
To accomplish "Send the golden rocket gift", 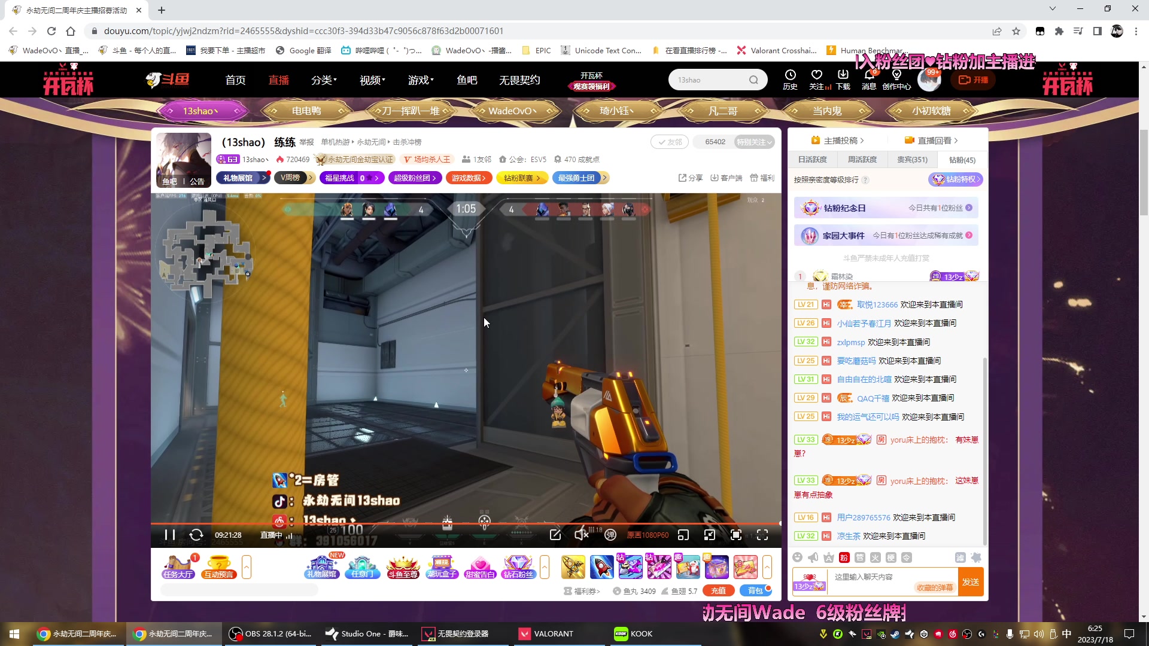I will pos(573,566).
